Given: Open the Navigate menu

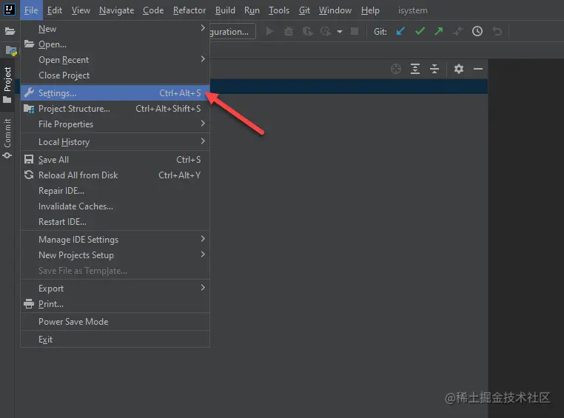Looking at the screenshot, I should 116,10.
